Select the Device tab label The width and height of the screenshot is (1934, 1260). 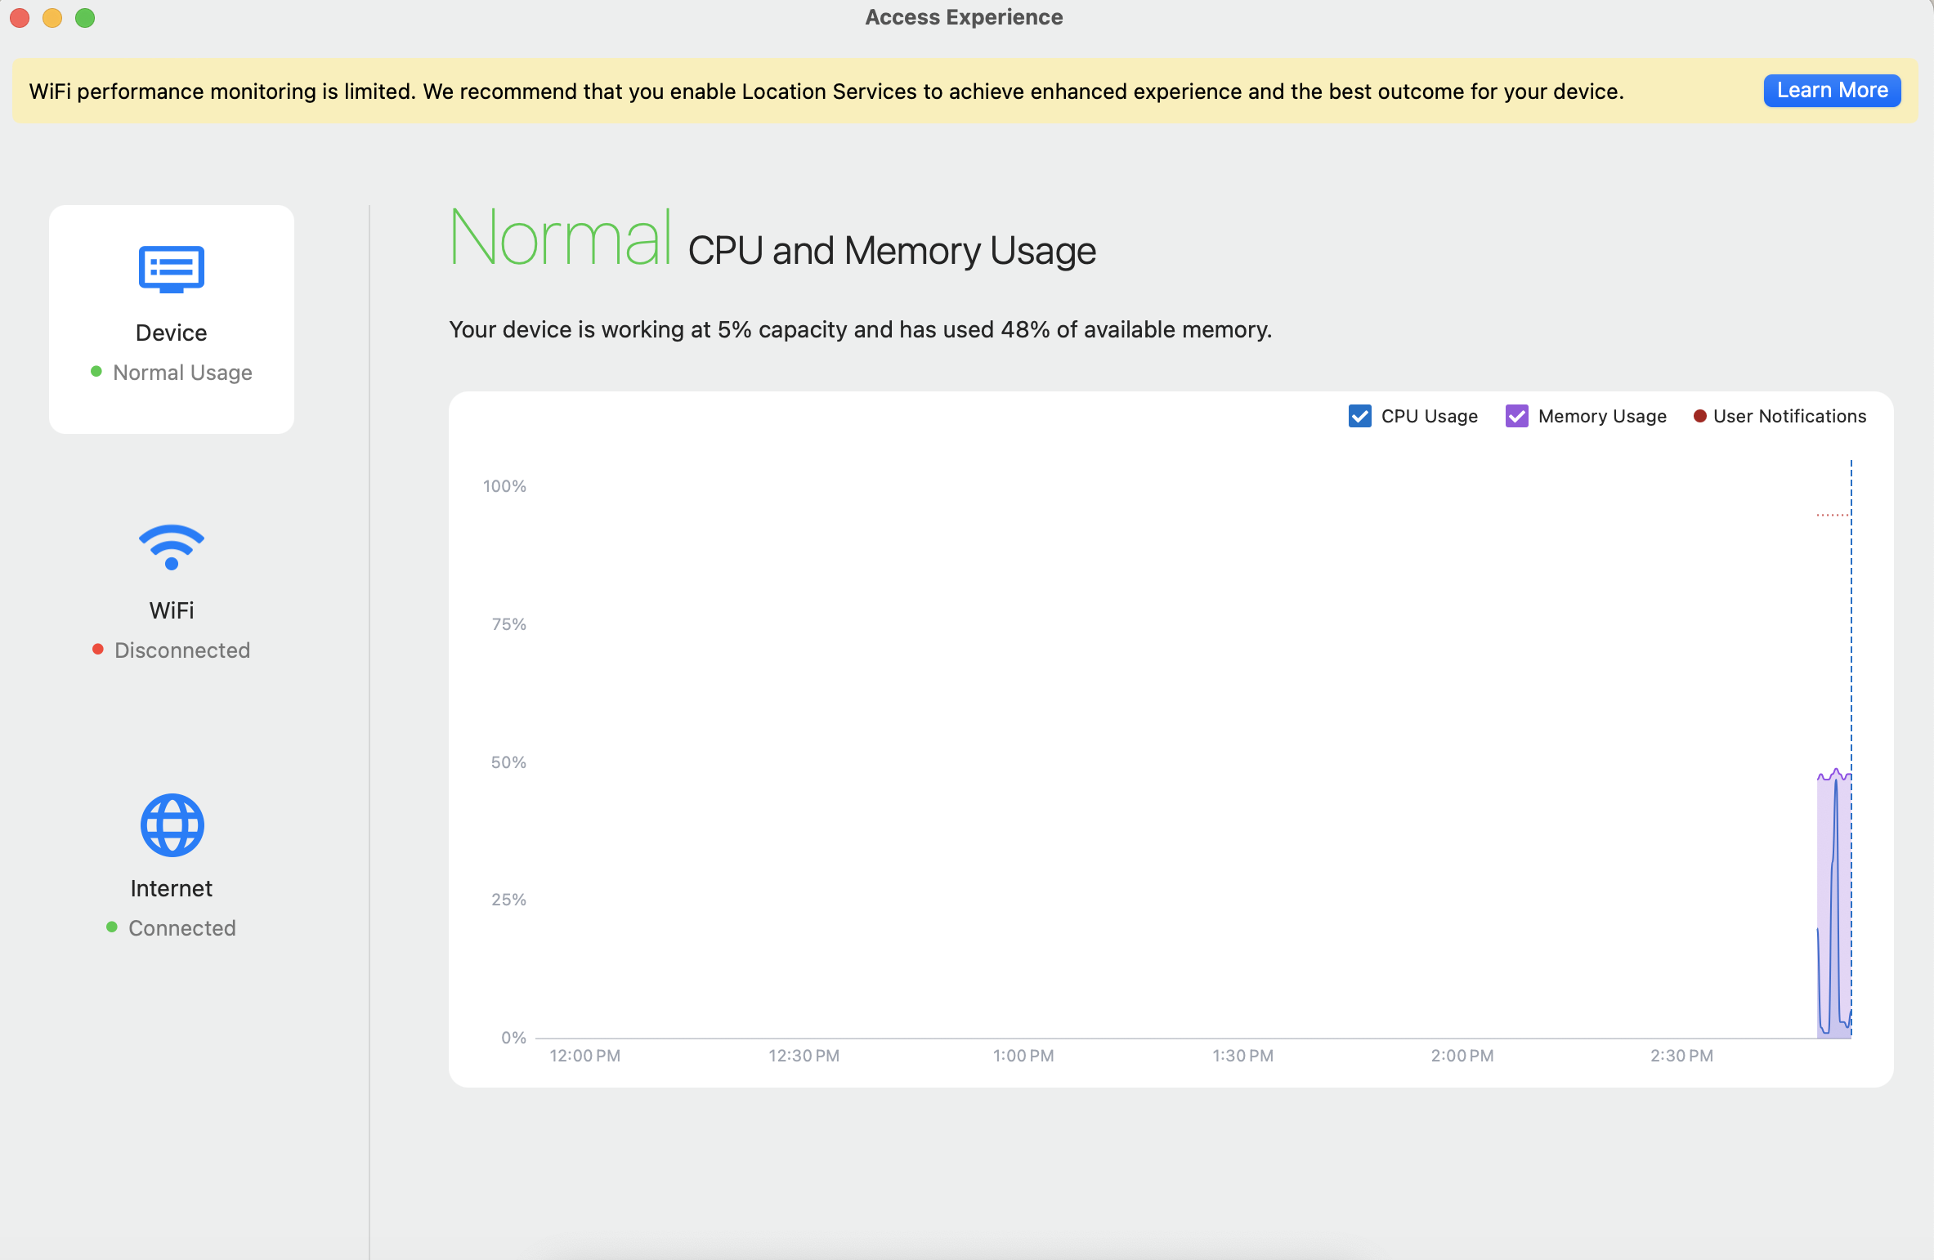171,333
